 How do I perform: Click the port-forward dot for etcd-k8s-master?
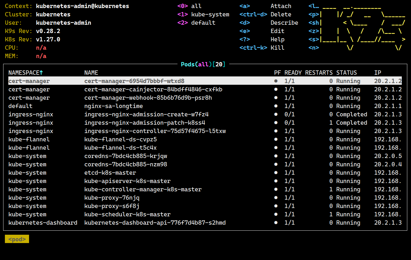click(276, 173)
